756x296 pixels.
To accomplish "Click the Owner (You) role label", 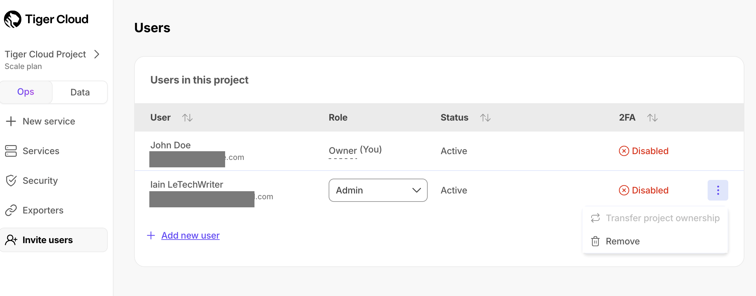I will click(355, 150).
